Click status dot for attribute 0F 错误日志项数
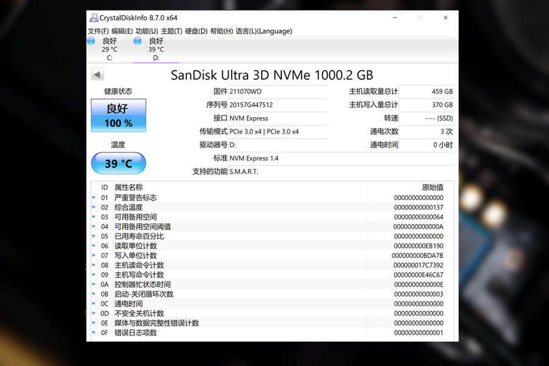 pos(94,333)
